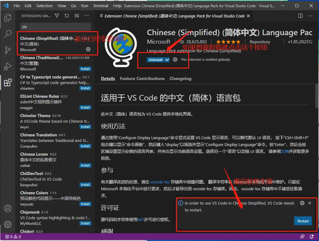Open notifications bell in status bar
319x241 pixels.
[312, 237]
